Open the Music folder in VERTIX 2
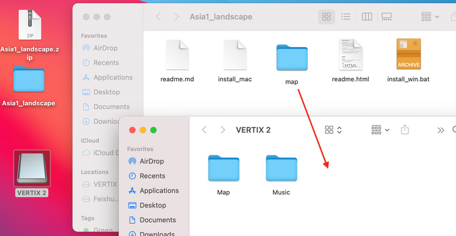Image resolution: width=456 pixels, height=236 pixels. click(281, 168)
